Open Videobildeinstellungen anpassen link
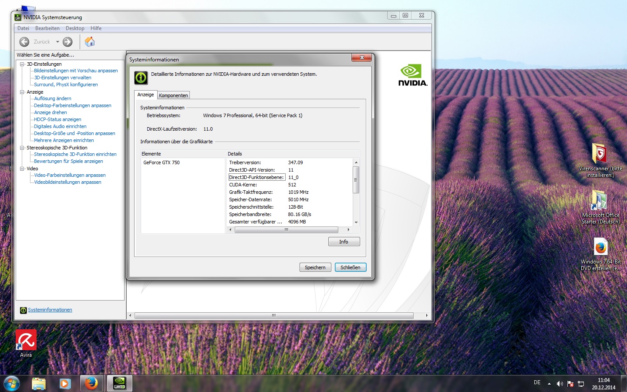627x392 pixels. click(67, 182)
